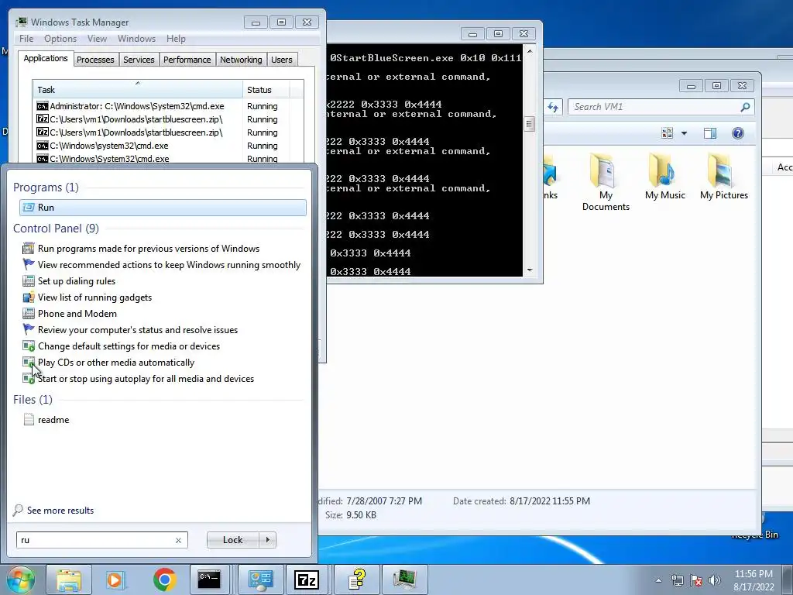Viewport: 793px width, 595px height.
Task: Expand the view options dropdown arrow
Action: pos(685,133)
